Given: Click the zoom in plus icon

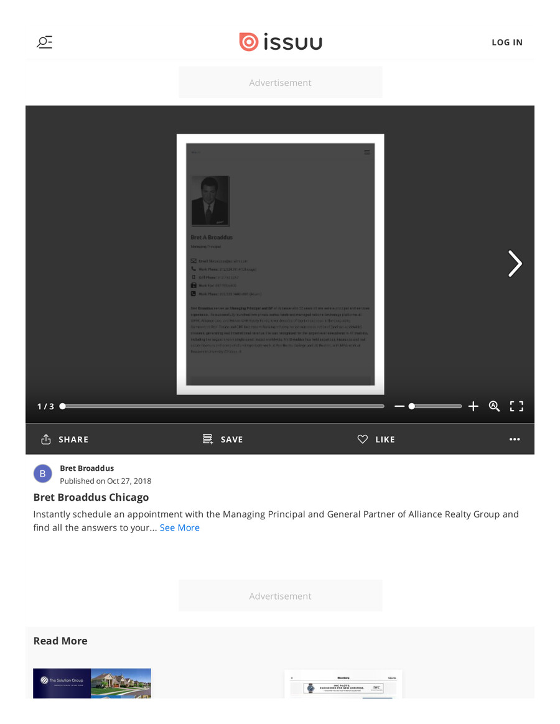Looking at the screenshot, I should [474, 406].
